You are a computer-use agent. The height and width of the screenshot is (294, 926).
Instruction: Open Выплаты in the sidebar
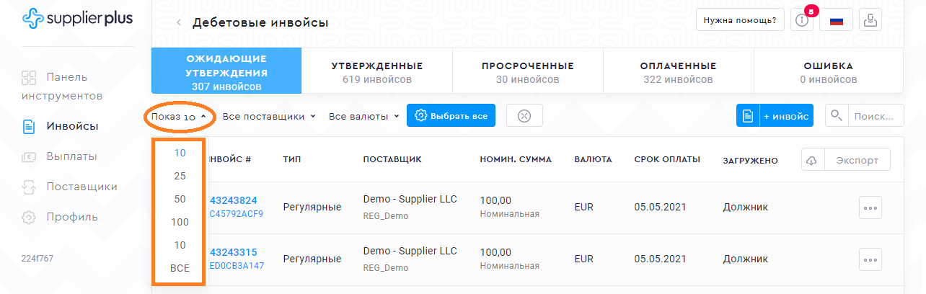[x=71, y=156]
